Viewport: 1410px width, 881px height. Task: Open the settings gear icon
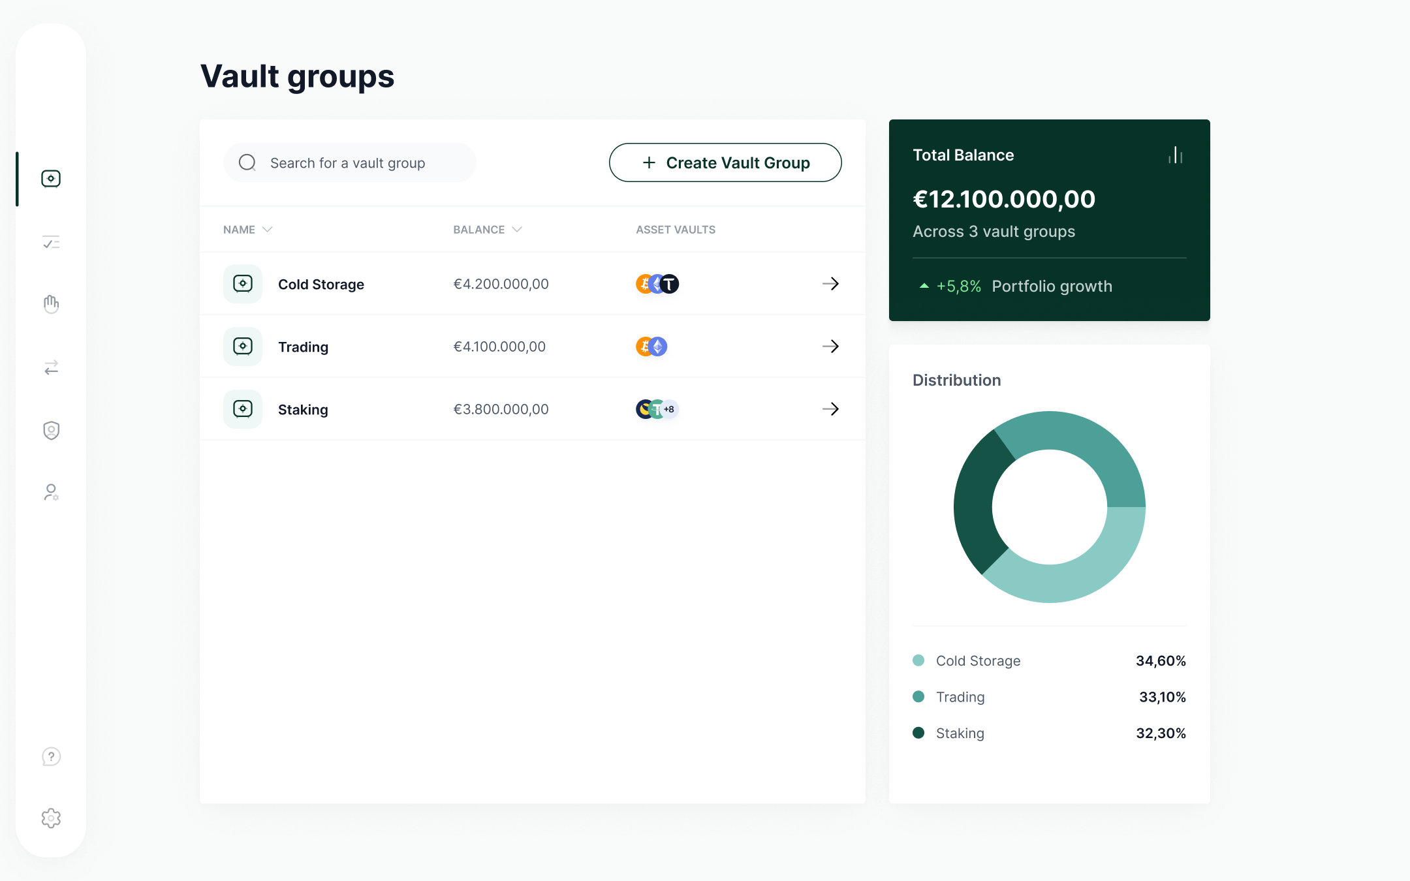click(x=51, y=818)
